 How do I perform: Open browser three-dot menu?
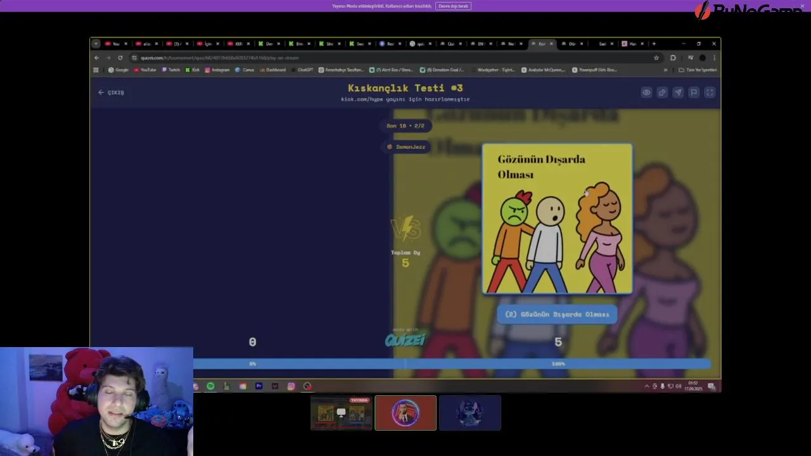(714, 58)
